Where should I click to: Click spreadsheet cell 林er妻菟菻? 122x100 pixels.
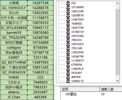coord(14,53)
